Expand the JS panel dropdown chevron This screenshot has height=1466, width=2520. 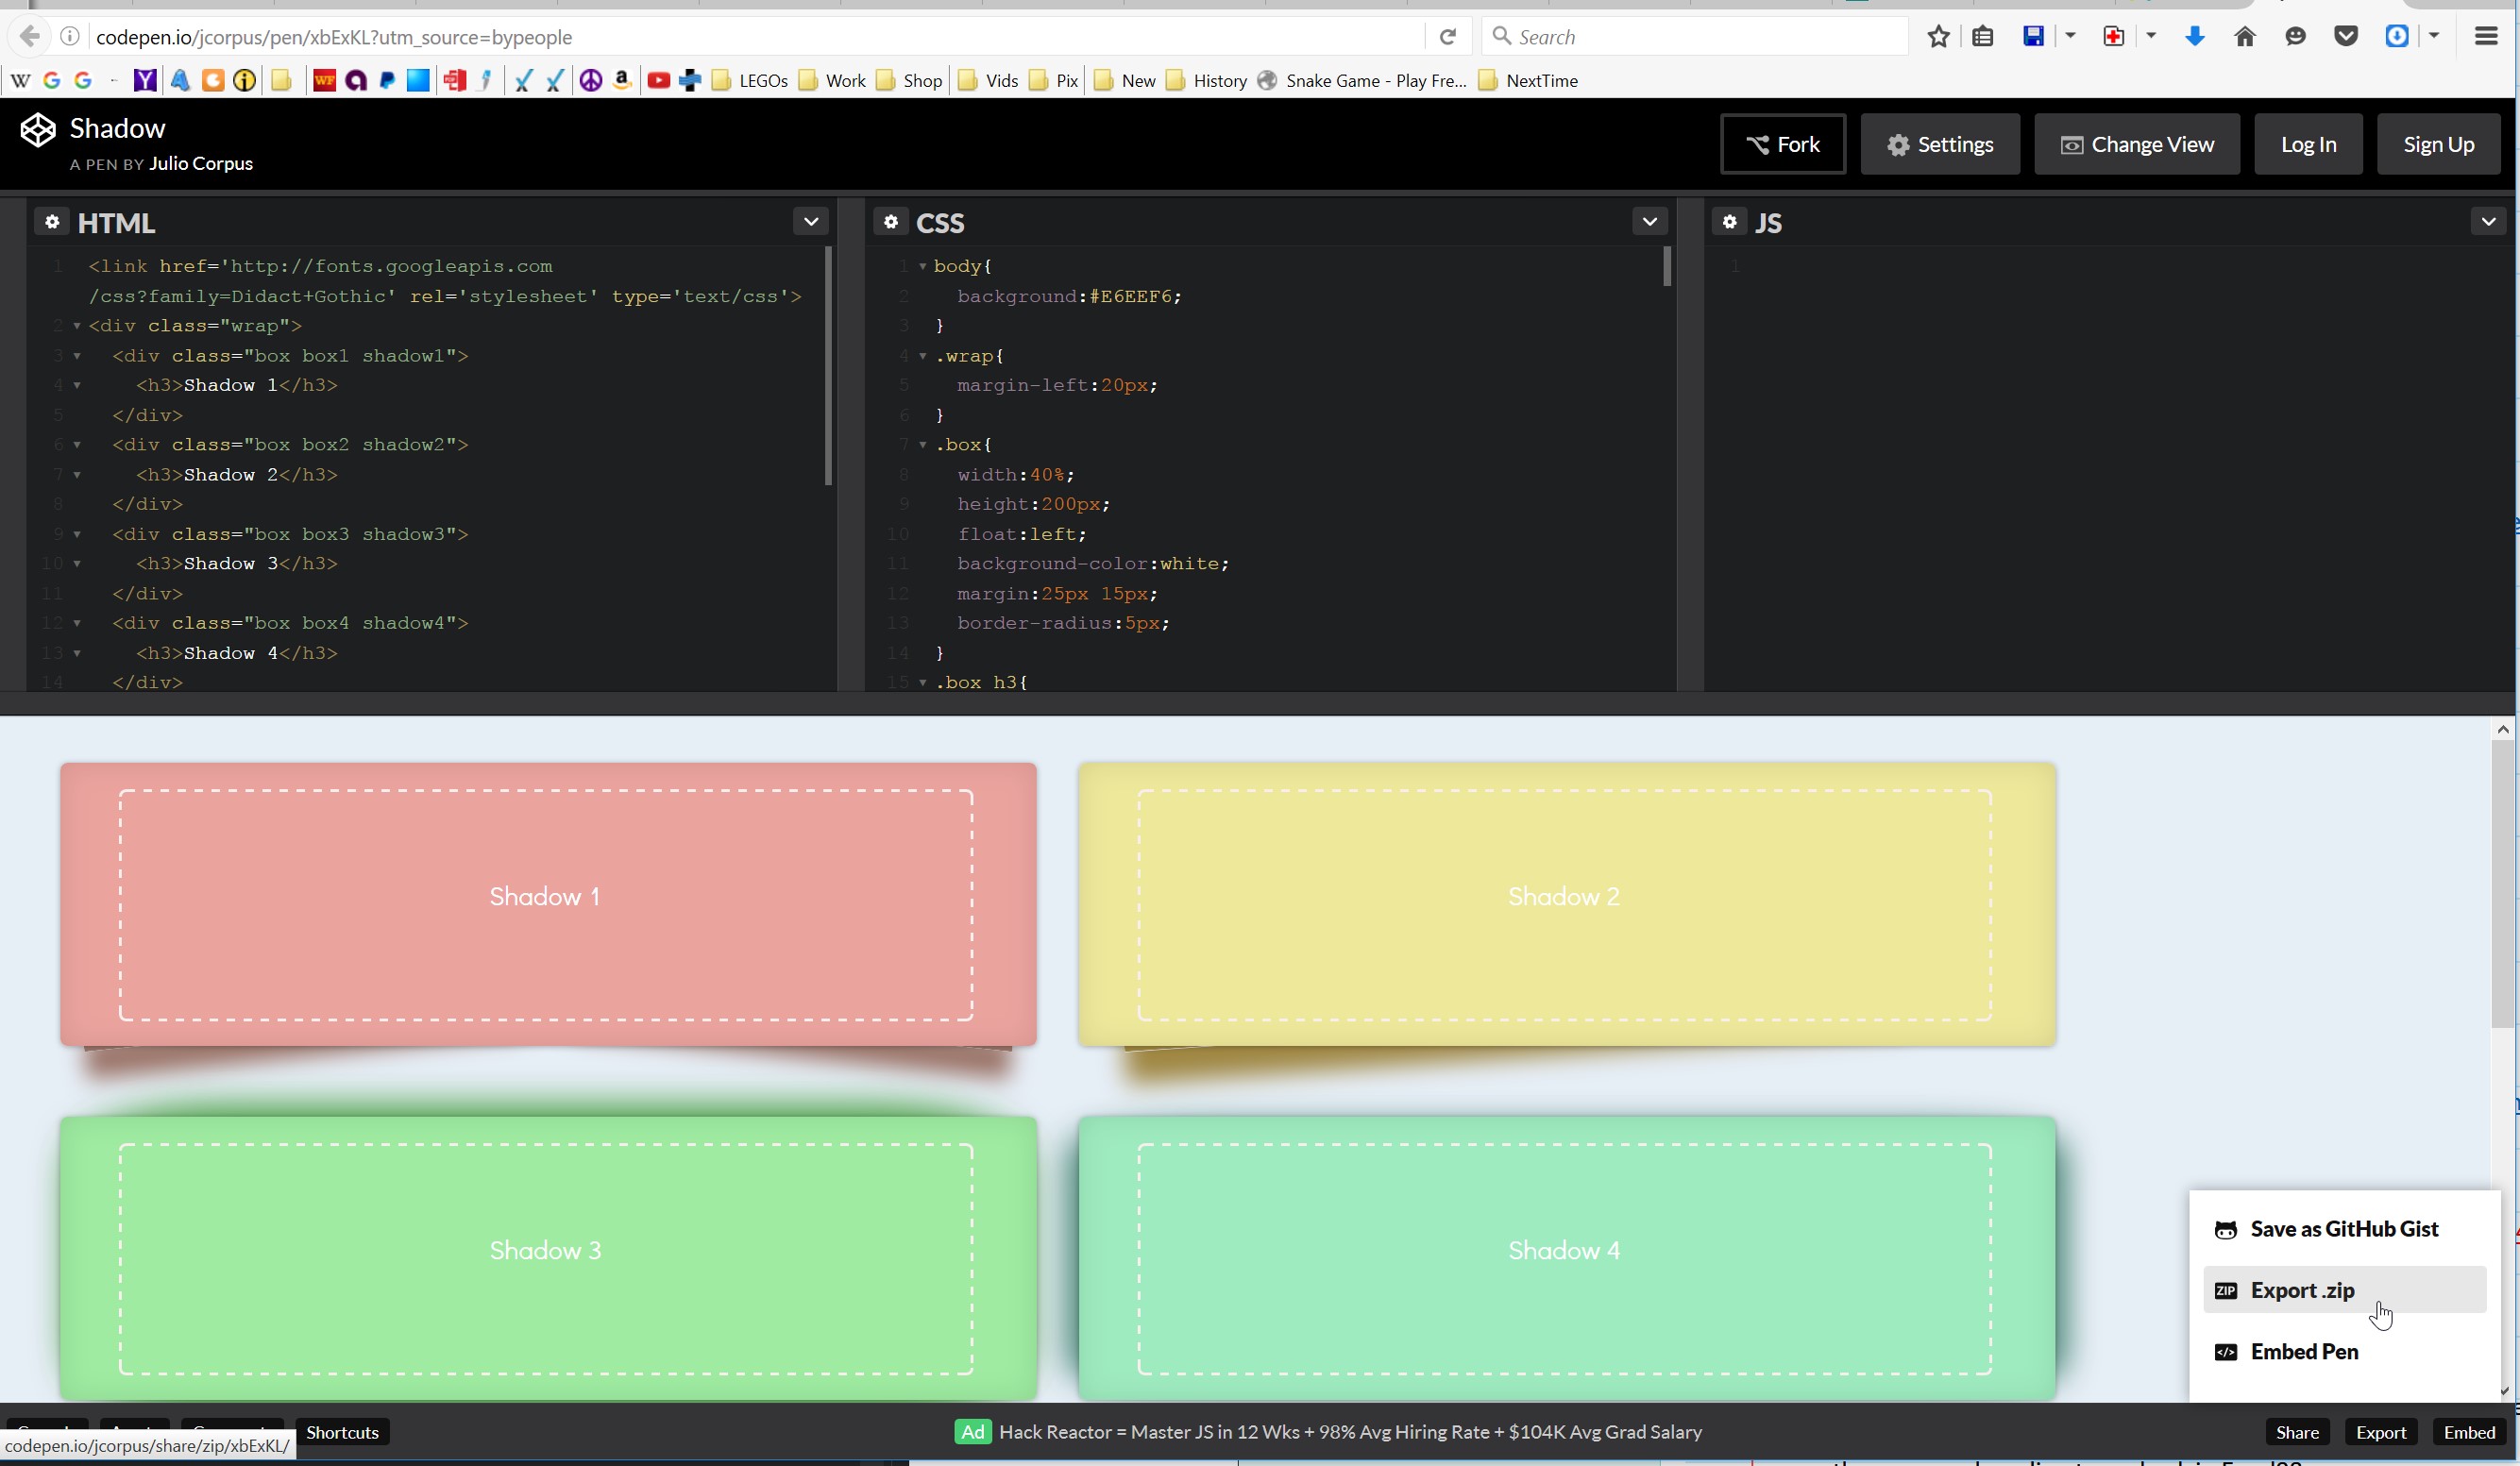[2488, 222]
